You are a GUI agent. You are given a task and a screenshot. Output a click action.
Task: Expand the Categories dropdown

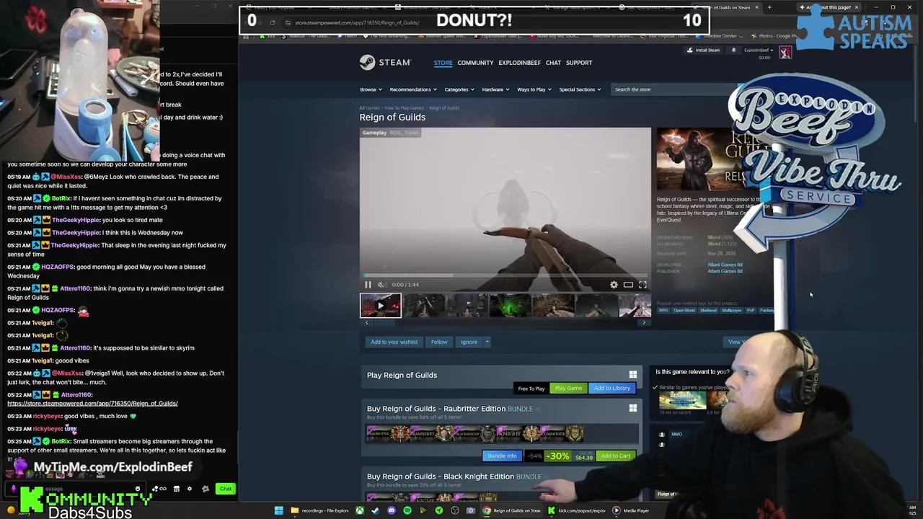tap(459, 89)
